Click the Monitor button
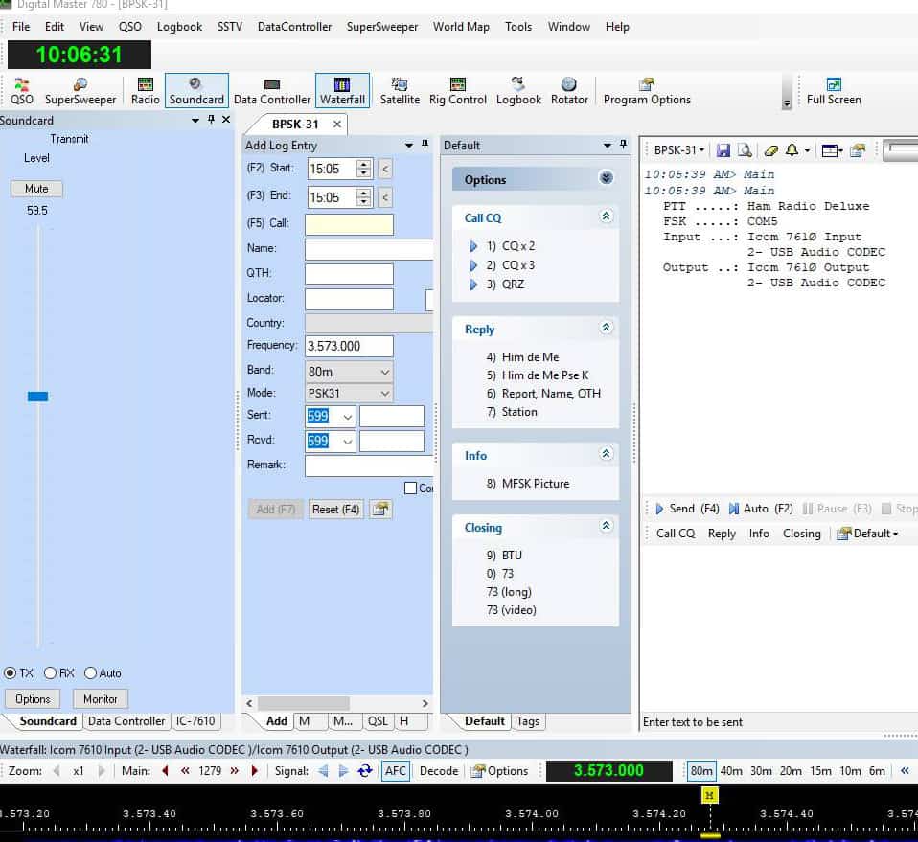Screen dimensions: 918x842 100,698
